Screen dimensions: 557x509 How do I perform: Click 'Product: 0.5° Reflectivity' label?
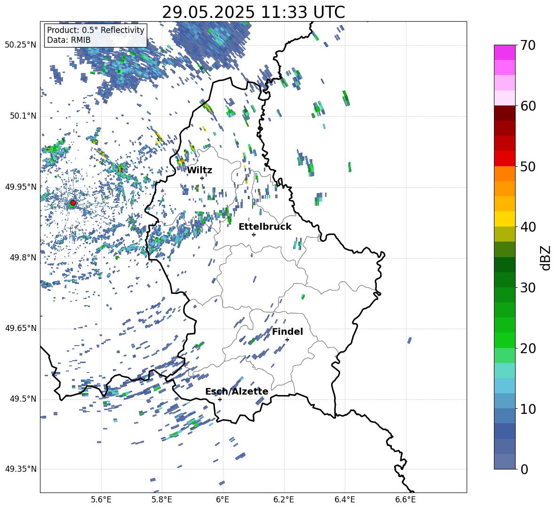[95, 30]
